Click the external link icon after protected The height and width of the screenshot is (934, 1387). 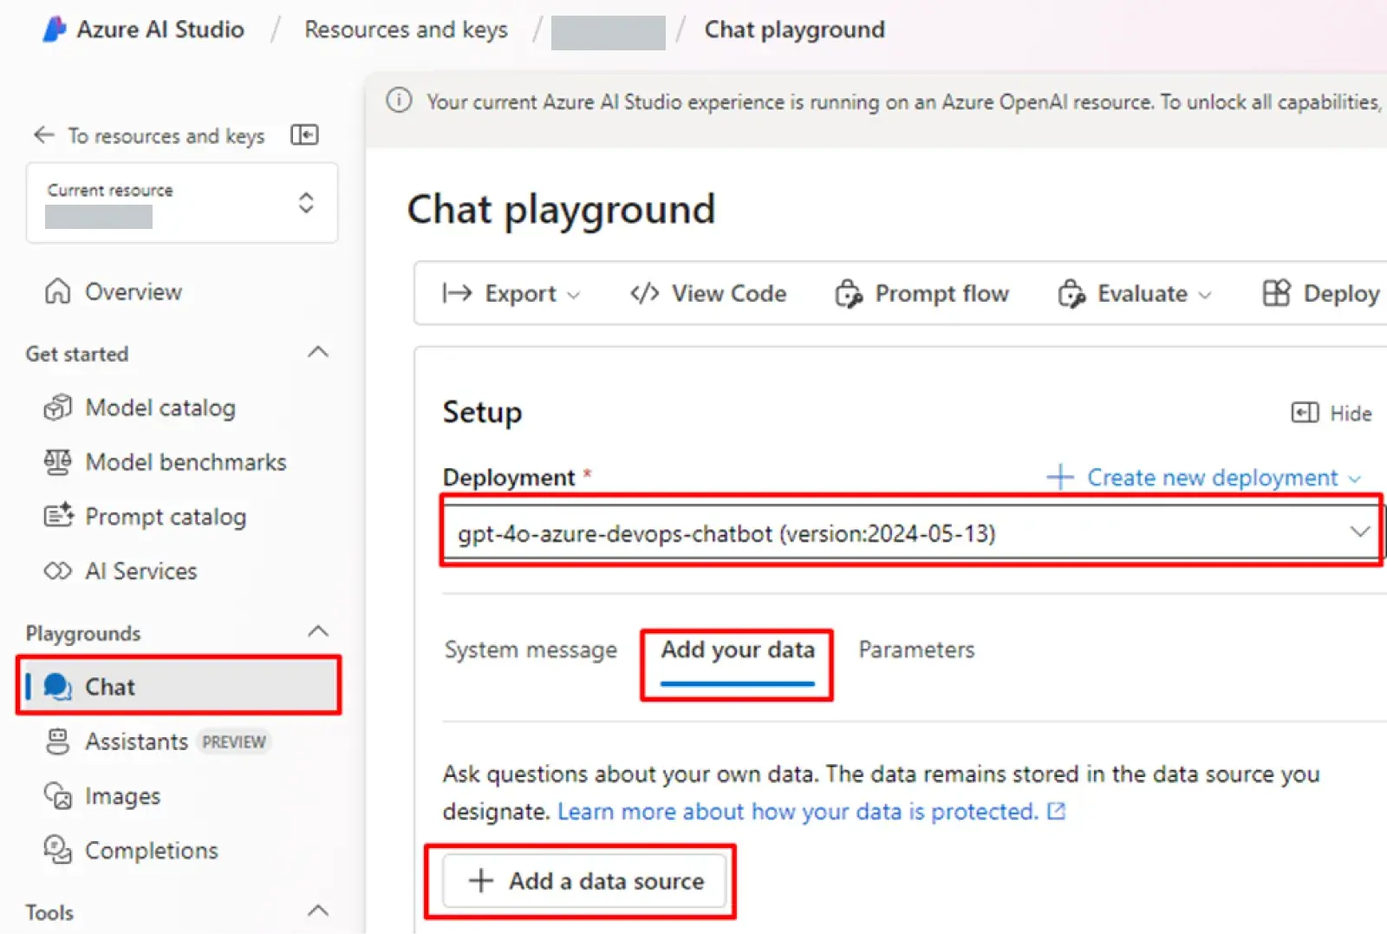(1056, 812)
